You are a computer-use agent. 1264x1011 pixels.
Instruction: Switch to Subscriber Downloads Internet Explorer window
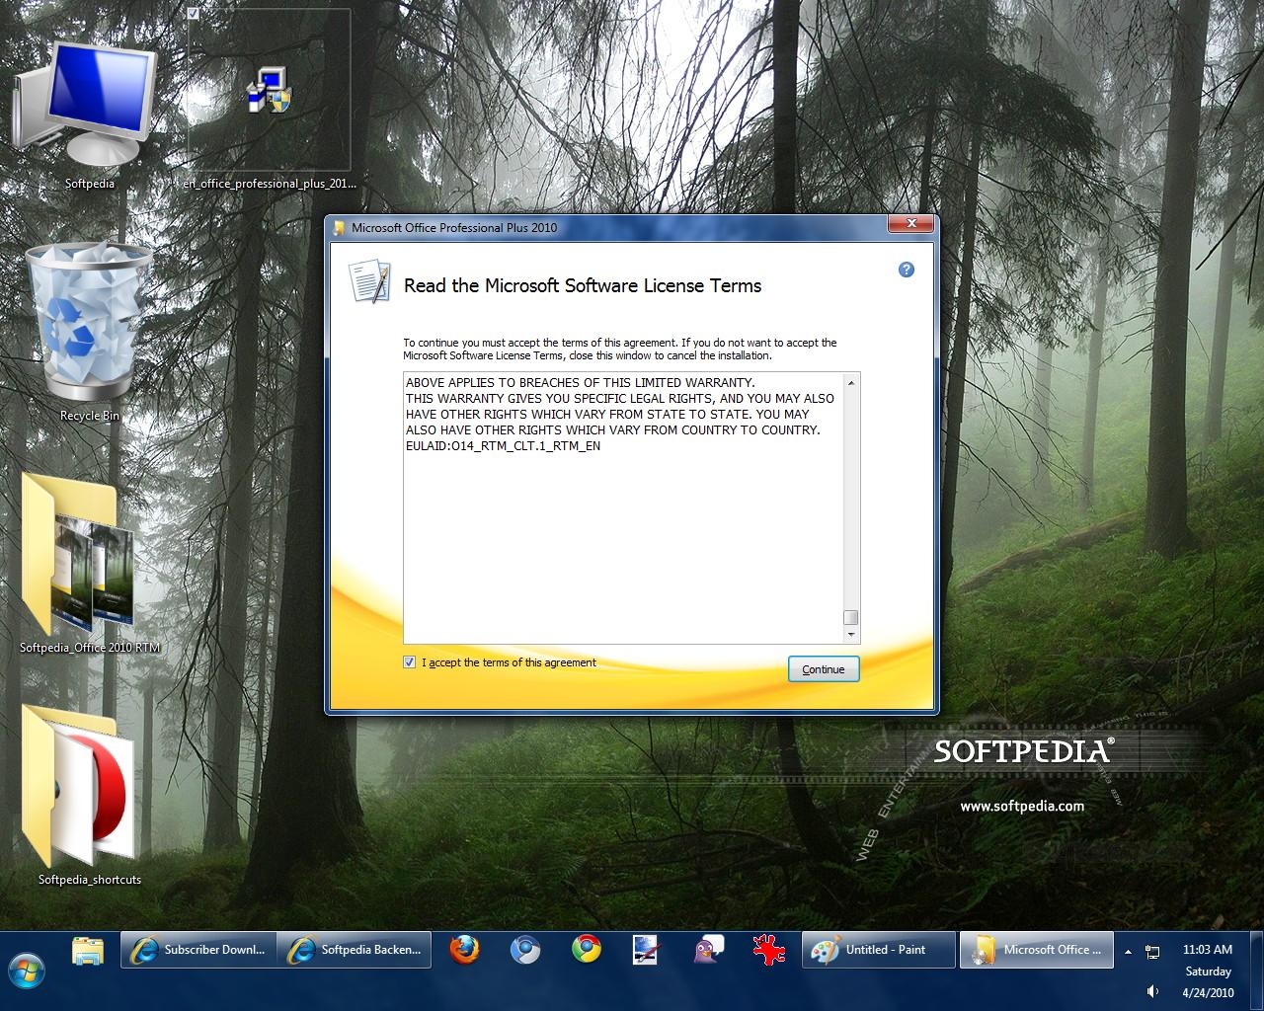click(x=198, y=950)
